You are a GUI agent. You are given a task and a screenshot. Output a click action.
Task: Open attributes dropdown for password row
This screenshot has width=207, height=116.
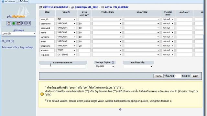pos(142,28)
